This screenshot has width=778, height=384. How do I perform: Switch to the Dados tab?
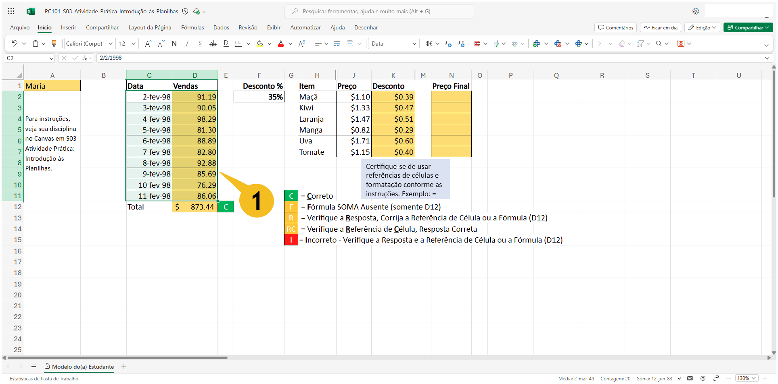coord(221,27)
